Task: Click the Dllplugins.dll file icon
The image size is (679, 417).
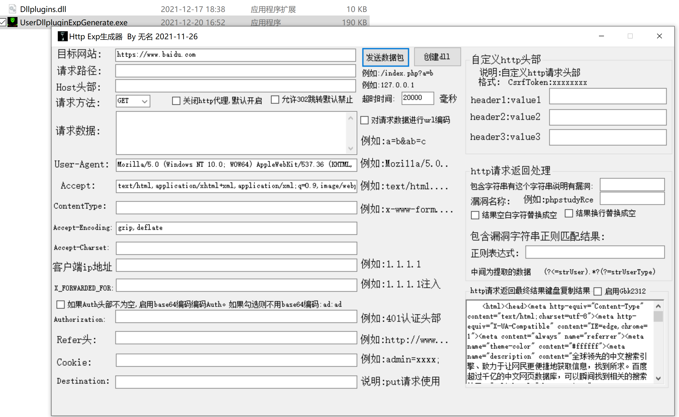Action: [13, 9]
